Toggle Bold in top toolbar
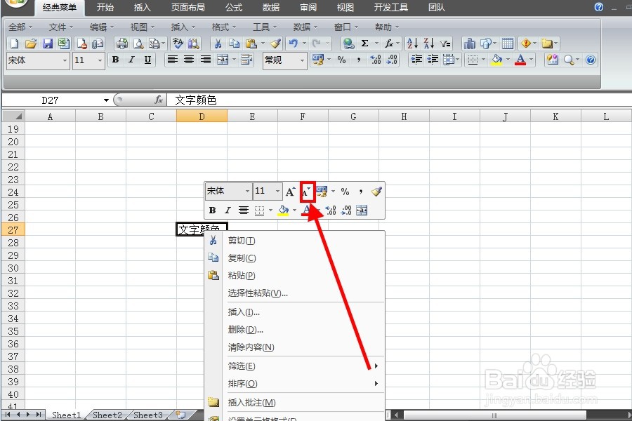 (115, 60)
